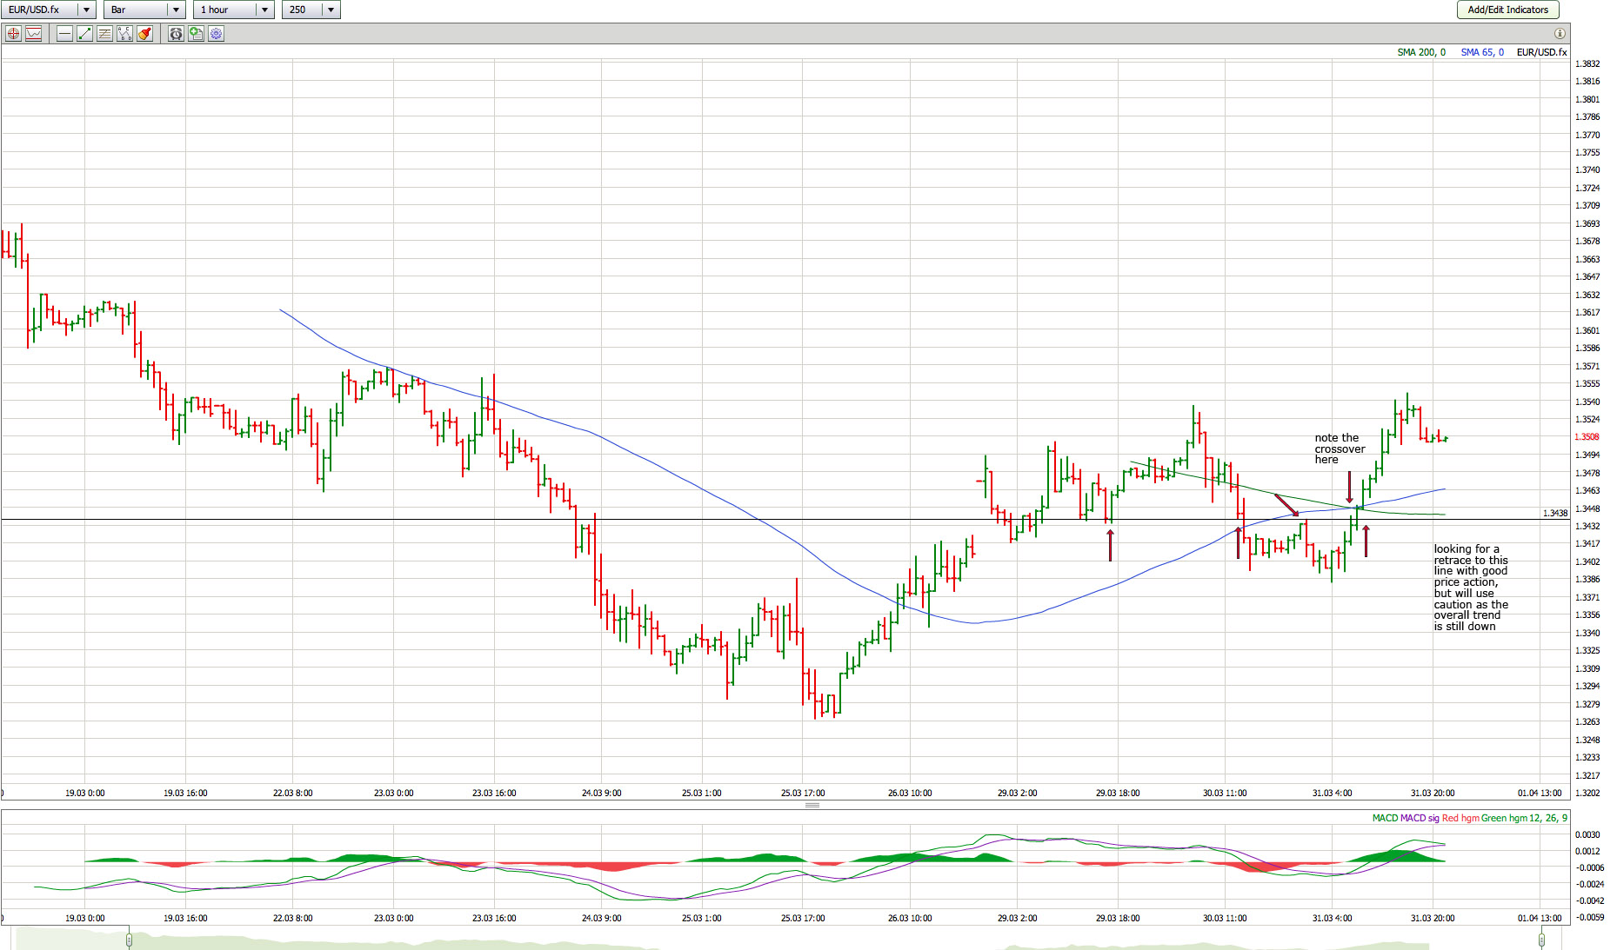Screen dimensions: 1617x950
Task: Click the SMA 200 indicator label
Action: point(1420,52)
